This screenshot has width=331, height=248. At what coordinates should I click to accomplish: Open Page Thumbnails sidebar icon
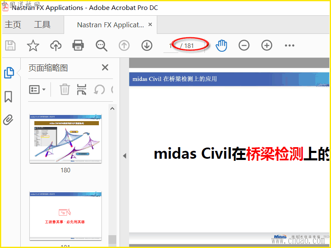pyautogui.click(x=9, y=73)
